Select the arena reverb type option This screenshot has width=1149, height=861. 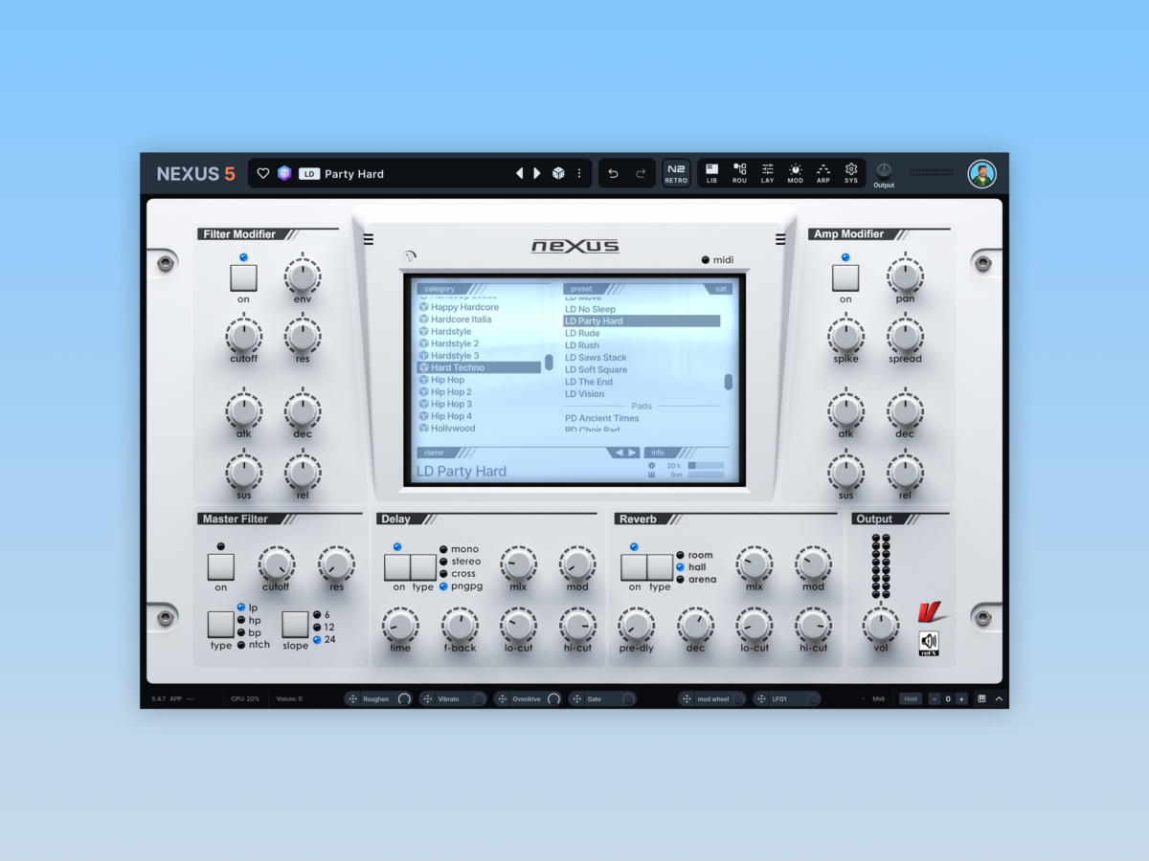[696, 580]
